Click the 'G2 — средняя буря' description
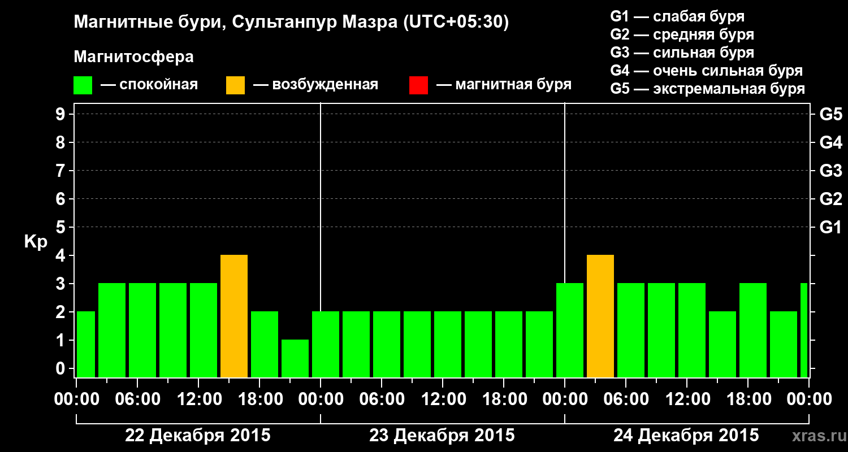848x452 pixels. 682,34
